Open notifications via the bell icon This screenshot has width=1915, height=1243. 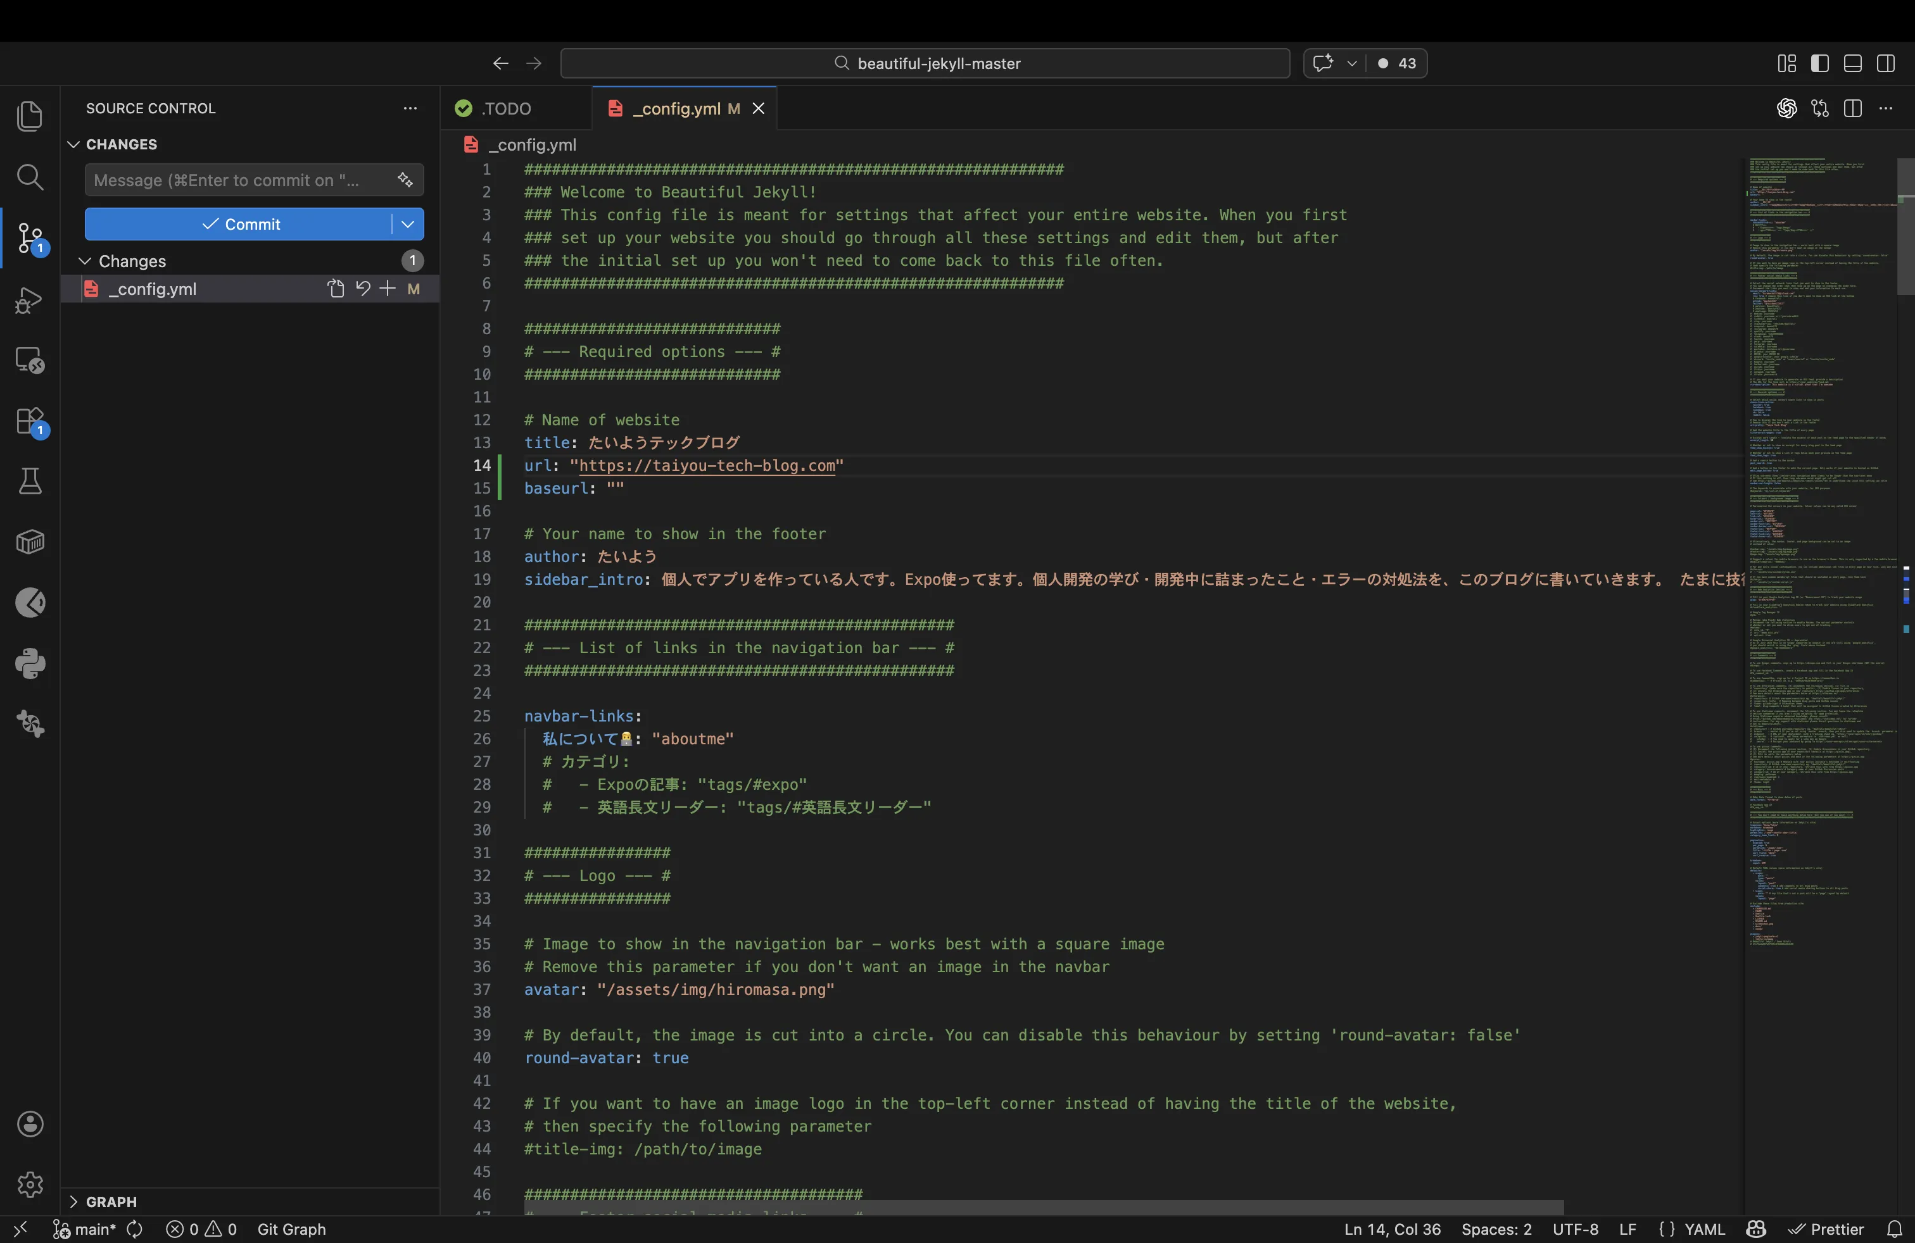click(1896, 1229)
